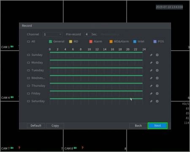
Task: Select the blue Intel record type
Action: tap(135, 41)
